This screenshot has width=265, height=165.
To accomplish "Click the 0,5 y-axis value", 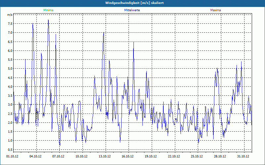I will coord(10,150).
